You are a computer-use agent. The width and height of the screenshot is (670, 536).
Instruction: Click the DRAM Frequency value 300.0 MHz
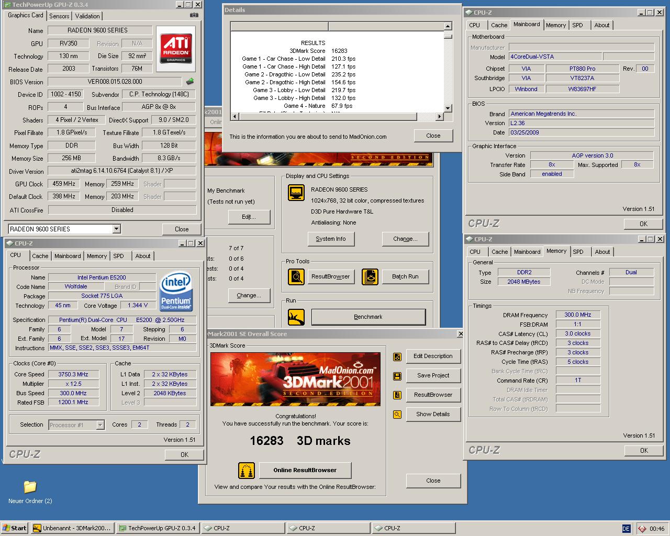pyautogui.click(x=578, y=315)
